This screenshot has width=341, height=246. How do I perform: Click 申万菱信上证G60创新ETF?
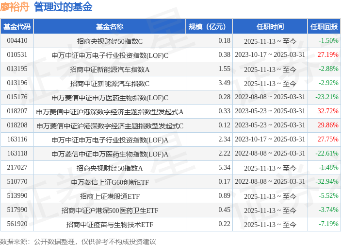pyautogui.click(x=110, y=182)
